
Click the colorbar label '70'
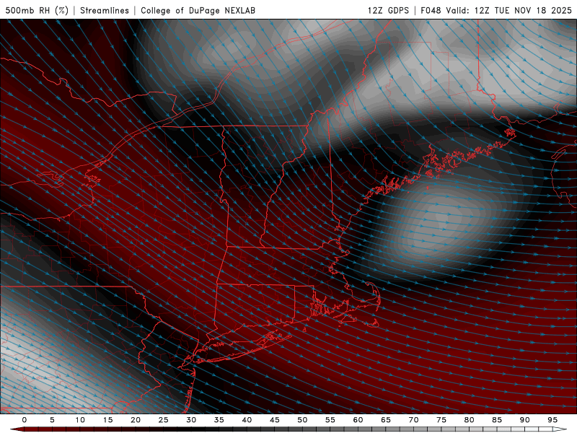[x=413, y=420]
